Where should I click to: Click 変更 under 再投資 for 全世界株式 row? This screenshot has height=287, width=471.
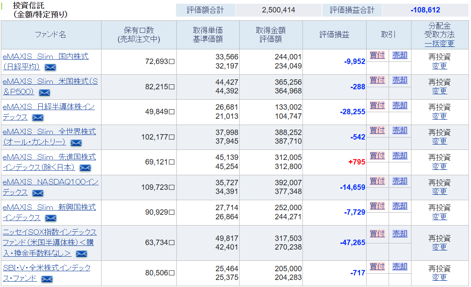(439, 141)
